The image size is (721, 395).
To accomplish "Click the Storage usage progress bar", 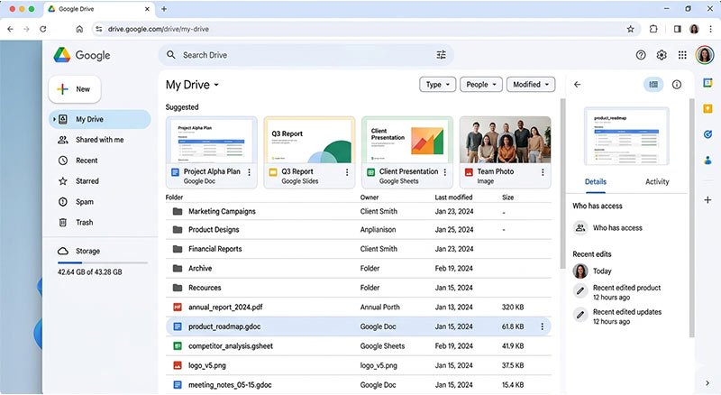I will (102, 262).
